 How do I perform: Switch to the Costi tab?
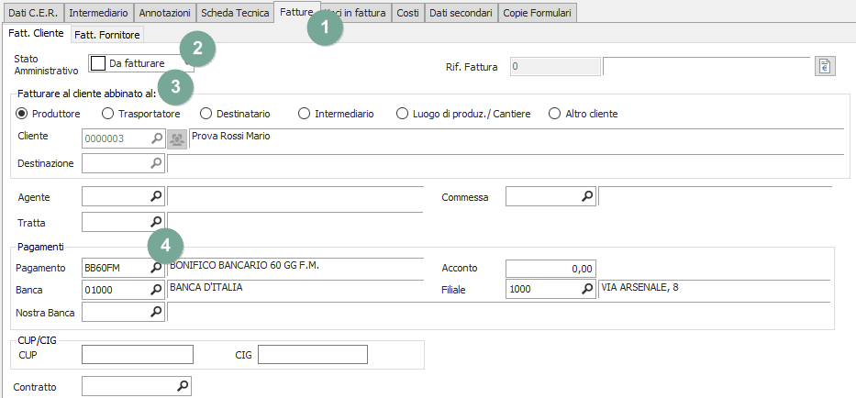tap(407, 13)
